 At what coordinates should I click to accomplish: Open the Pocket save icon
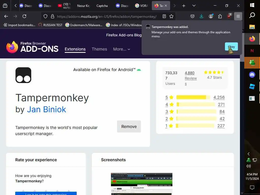(192, 16)
